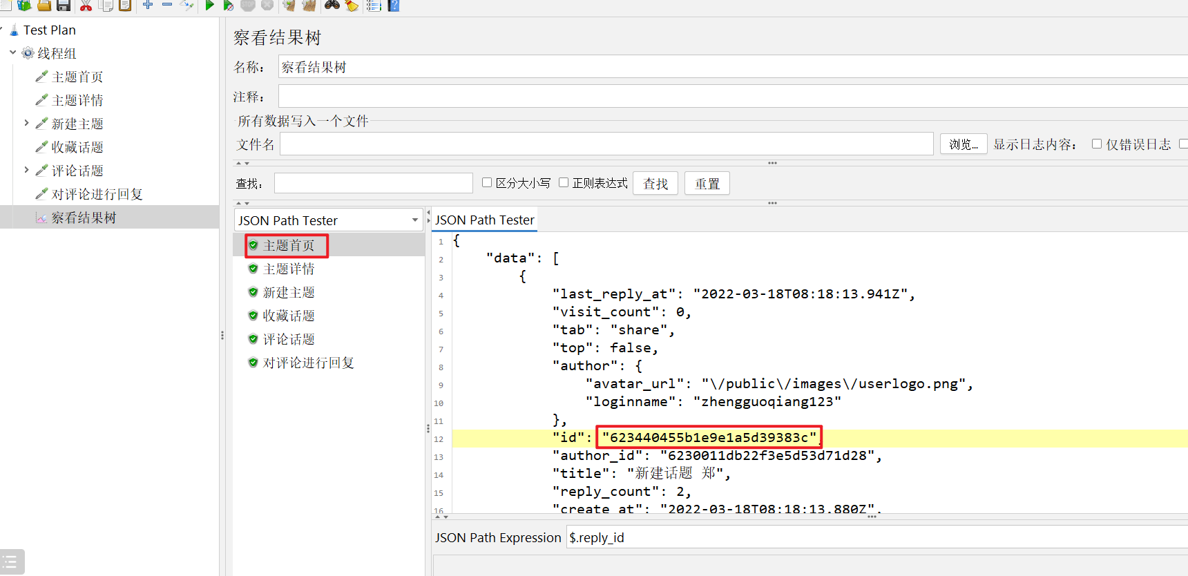This screenshot has height=576, width=1188.
Task: Save the test plan with floppy icon
Action: coord(64,5)
